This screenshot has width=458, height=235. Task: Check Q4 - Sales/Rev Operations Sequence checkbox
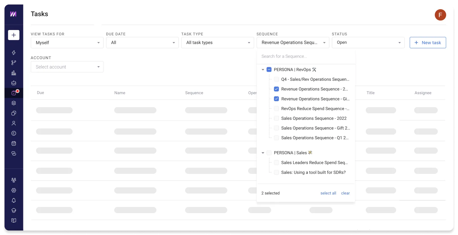[277, 79]
